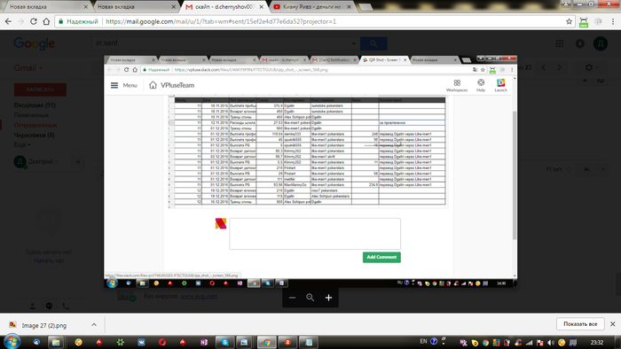Viewport: 621px width, 349px height.
Task: Open the Дмитрий chat status dropdown
Action: pos(43,161)
